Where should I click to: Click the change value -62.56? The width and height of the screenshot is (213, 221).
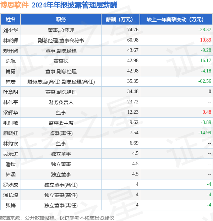(x=205, y=81)
